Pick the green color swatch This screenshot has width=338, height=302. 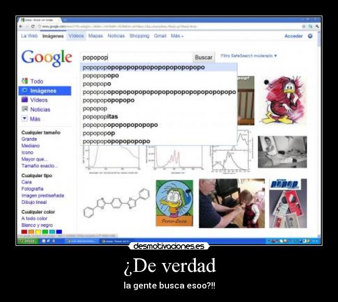(45, 232)
